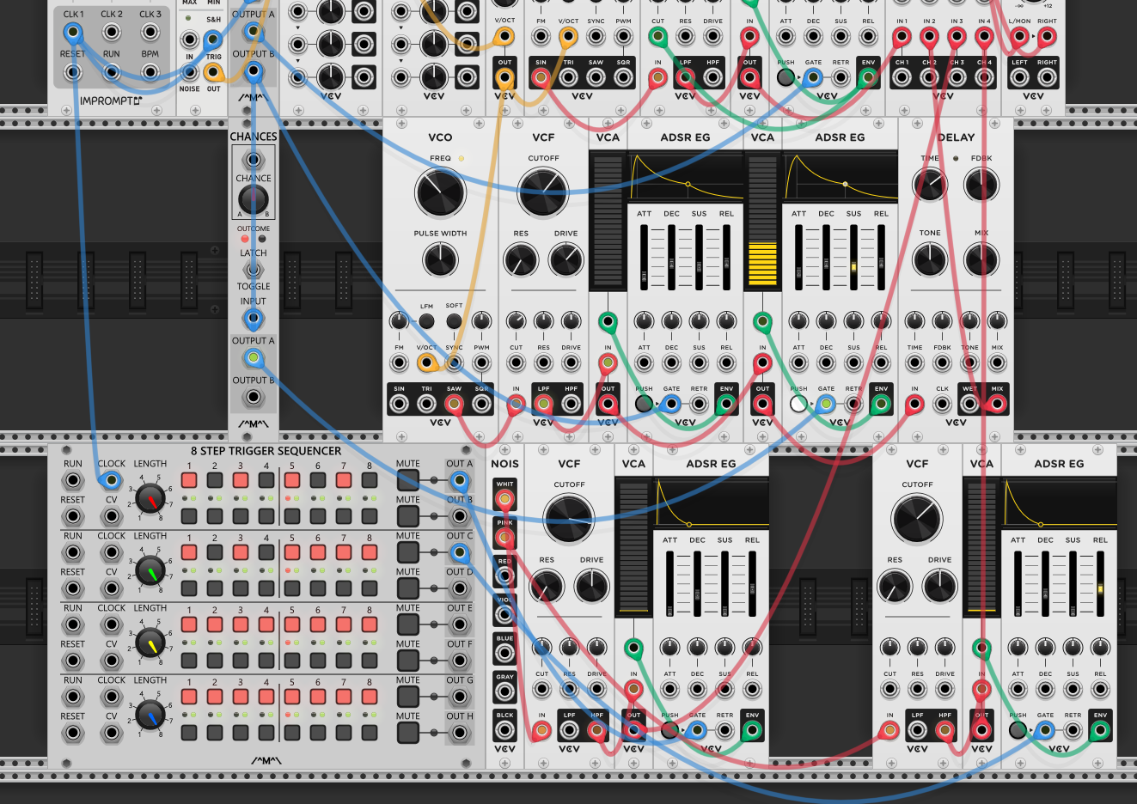Click the DELAY module WET output jack
The height and width of the screenshot is (804, 1137).
click(969, 404)
